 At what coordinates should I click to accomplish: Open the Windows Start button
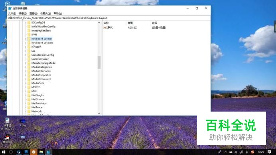tap(4, 152)
